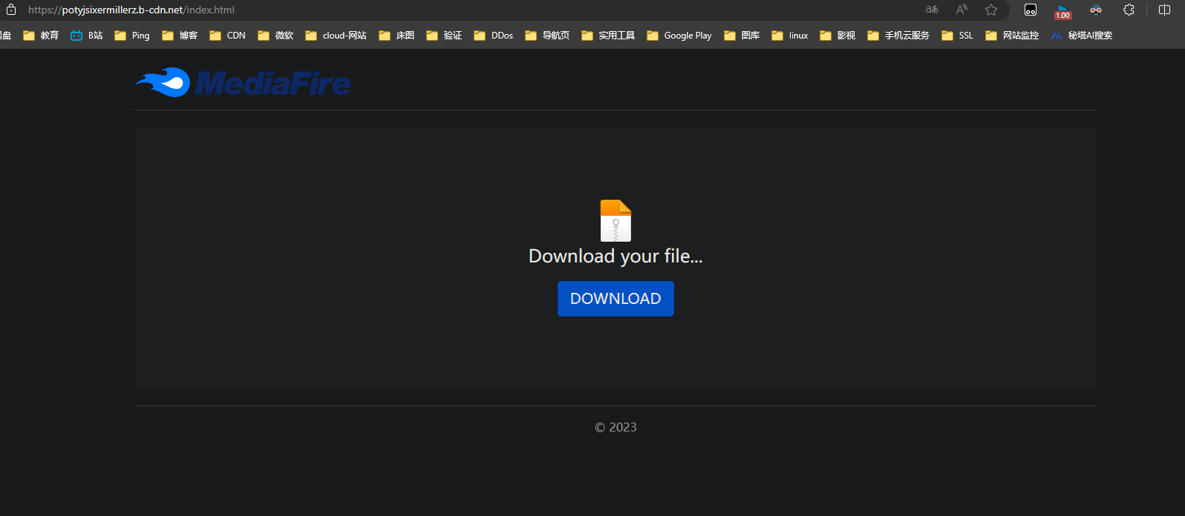Screen dimensions: 1185x516
Task: Open the 床图 bookmark folder
Action: point(396,36)
